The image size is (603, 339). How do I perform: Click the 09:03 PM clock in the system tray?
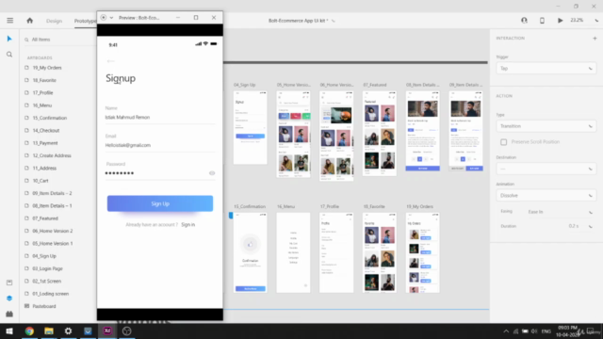click(567, 328)
